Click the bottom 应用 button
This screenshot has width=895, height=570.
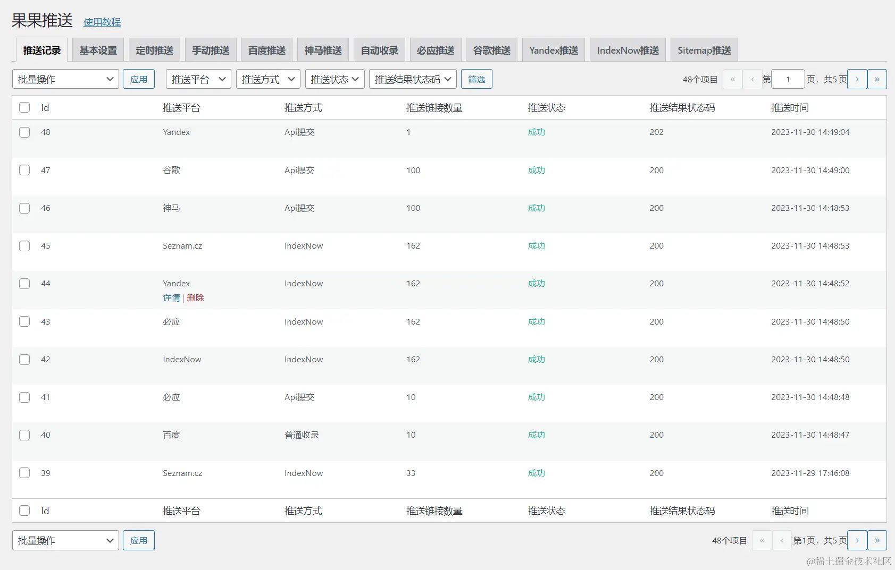pos(139,540)
